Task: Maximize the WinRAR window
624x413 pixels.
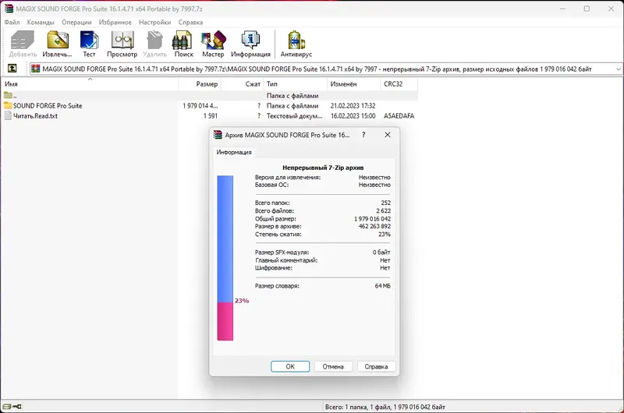Action: coord(587,9)
